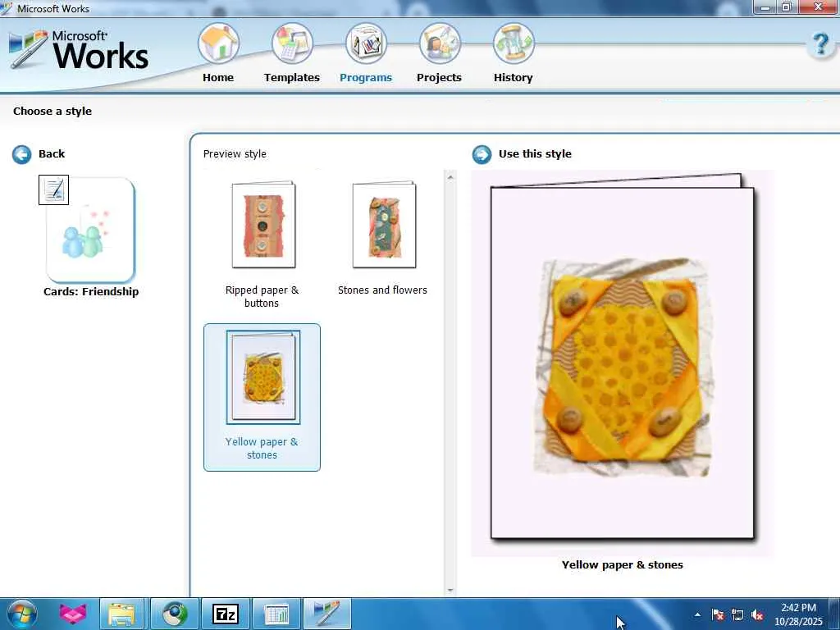
Task: Restore down the Microsoft Works window
Action: tap(787, 7)
